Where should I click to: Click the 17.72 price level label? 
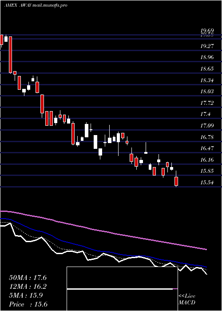[x=207, y=103]
